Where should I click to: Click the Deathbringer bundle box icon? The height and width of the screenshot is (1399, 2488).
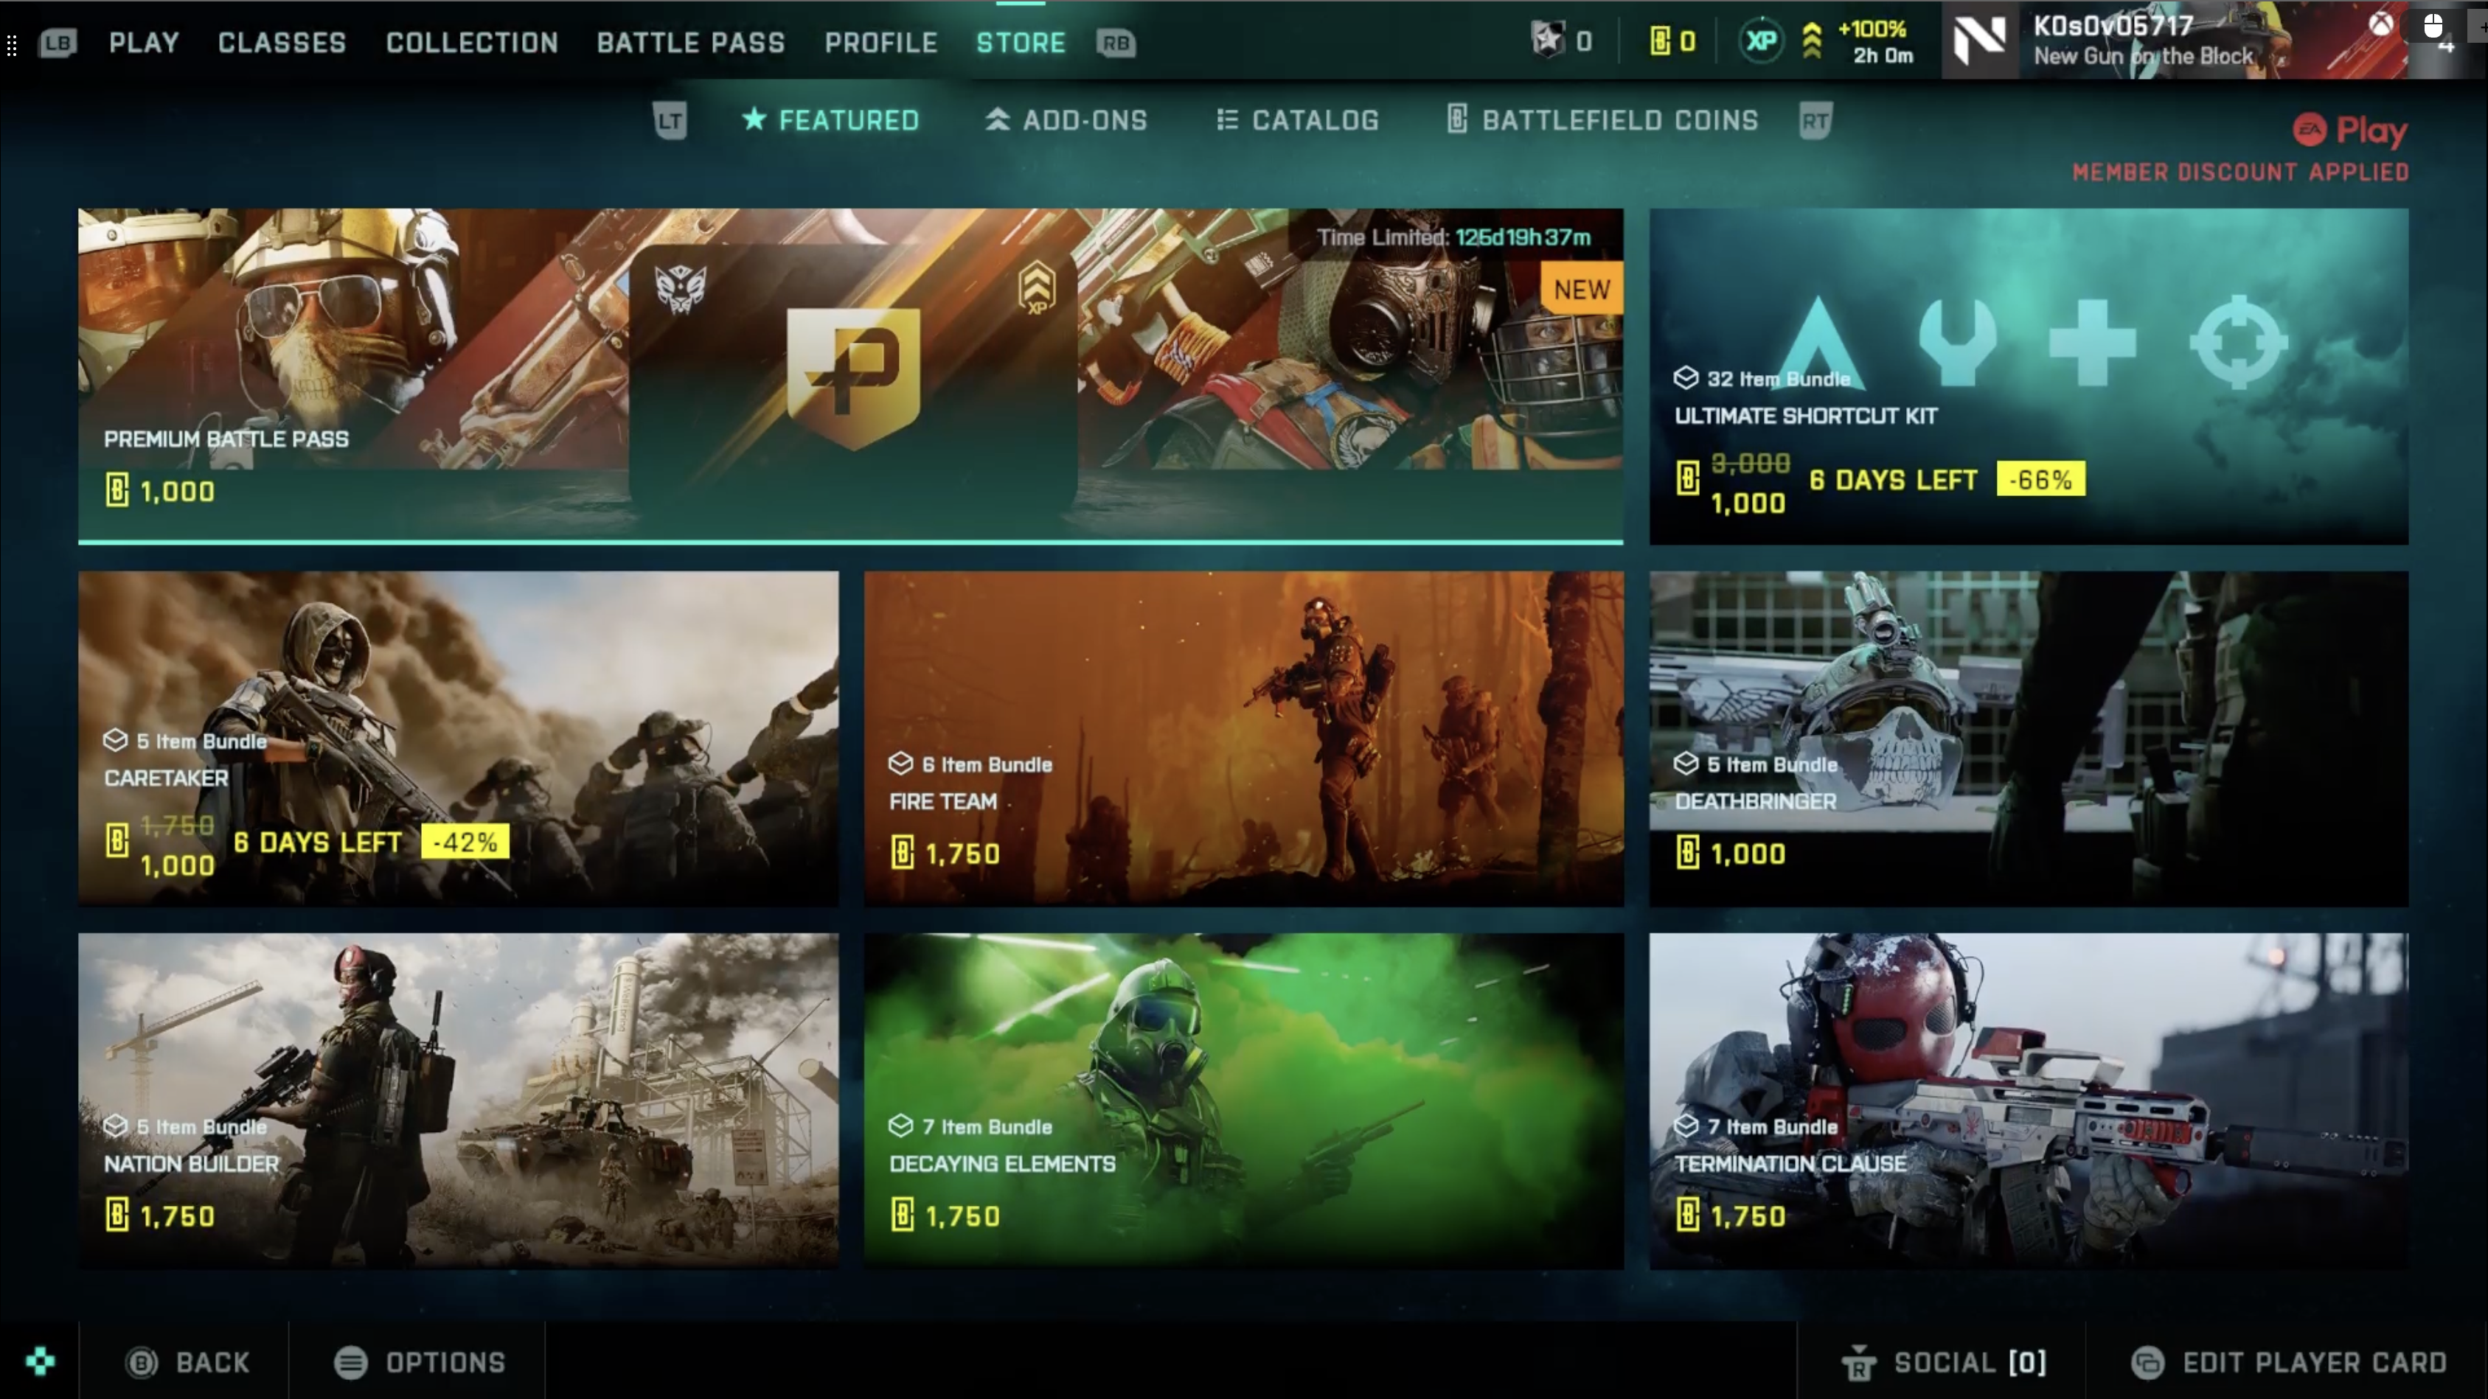click(x=1686, y=763)
